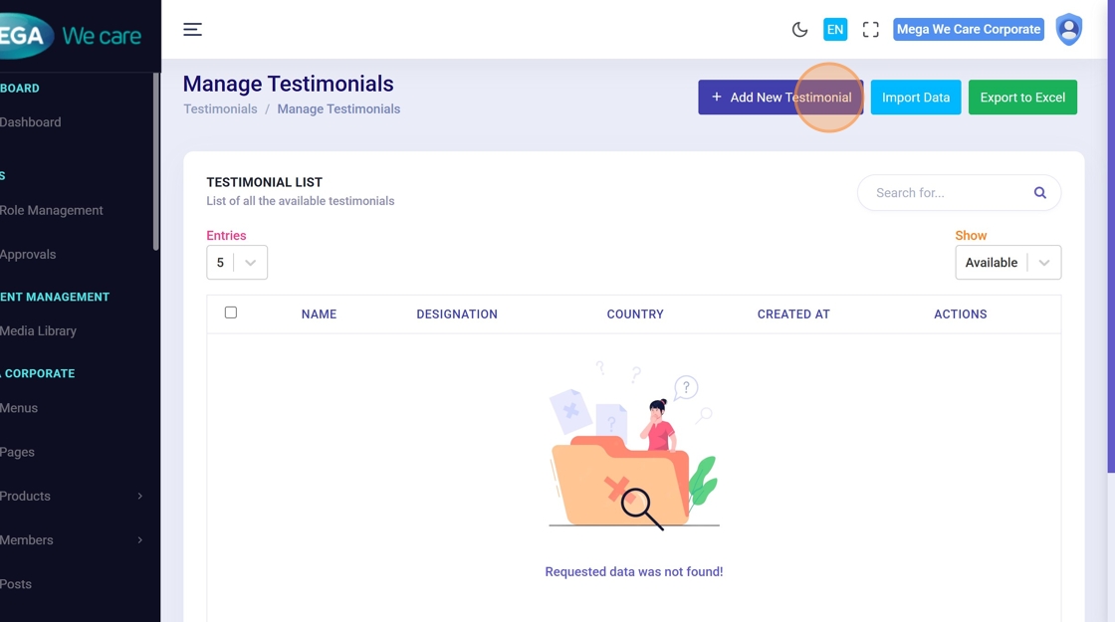Open the user profile avatar
The height and width of the screenshot is (622, 1115).
click(1068, 30)
